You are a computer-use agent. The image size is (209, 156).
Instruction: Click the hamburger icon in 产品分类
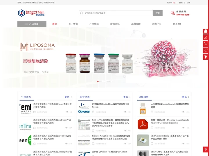click(x=26, y=24)
